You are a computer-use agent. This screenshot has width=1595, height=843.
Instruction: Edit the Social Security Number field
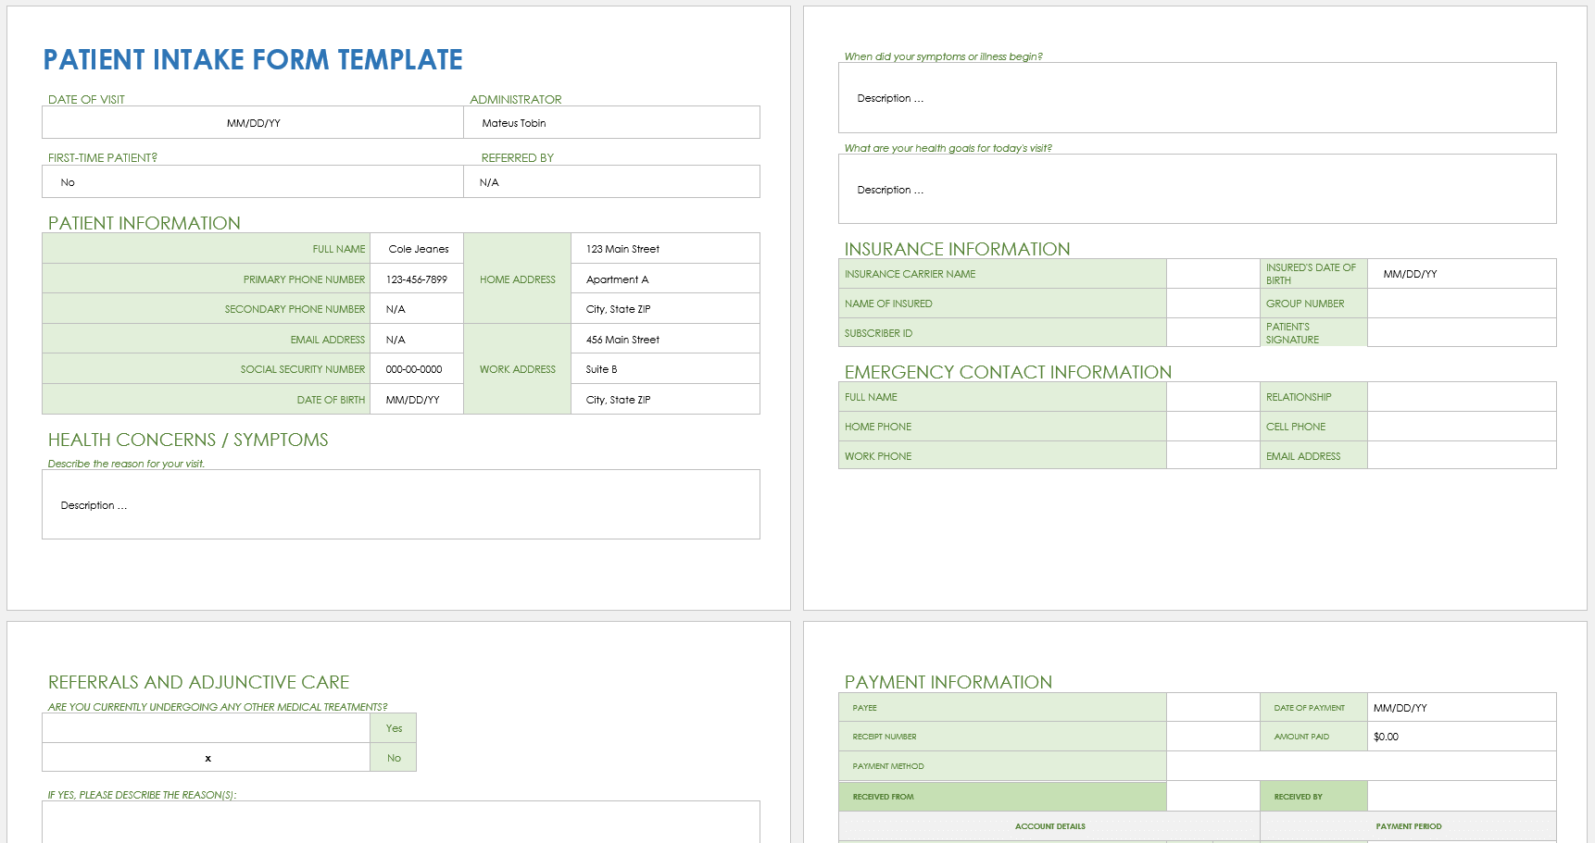[x=416, y=368]
